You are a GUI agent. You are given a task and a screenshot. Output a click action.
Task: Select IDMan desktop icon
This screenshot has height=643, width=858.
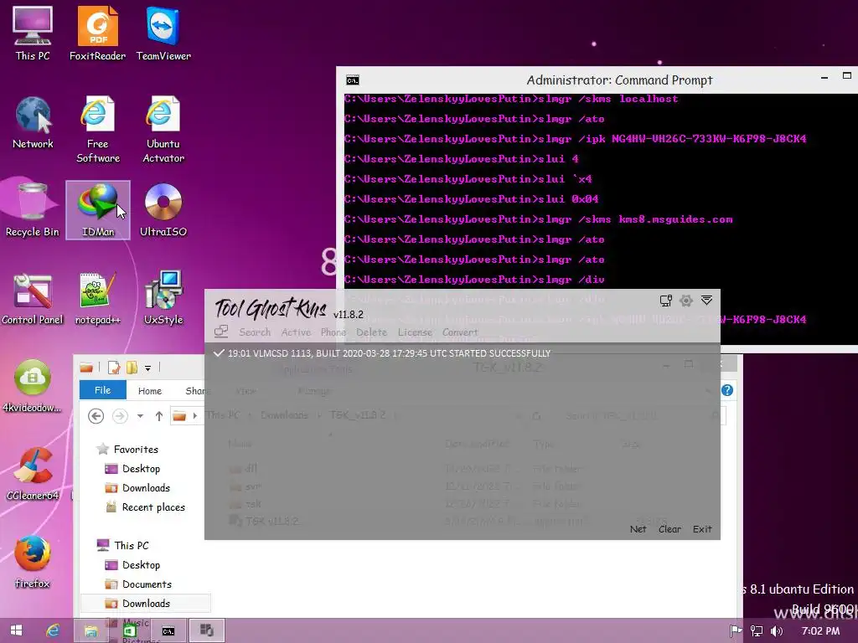(98, 210)
